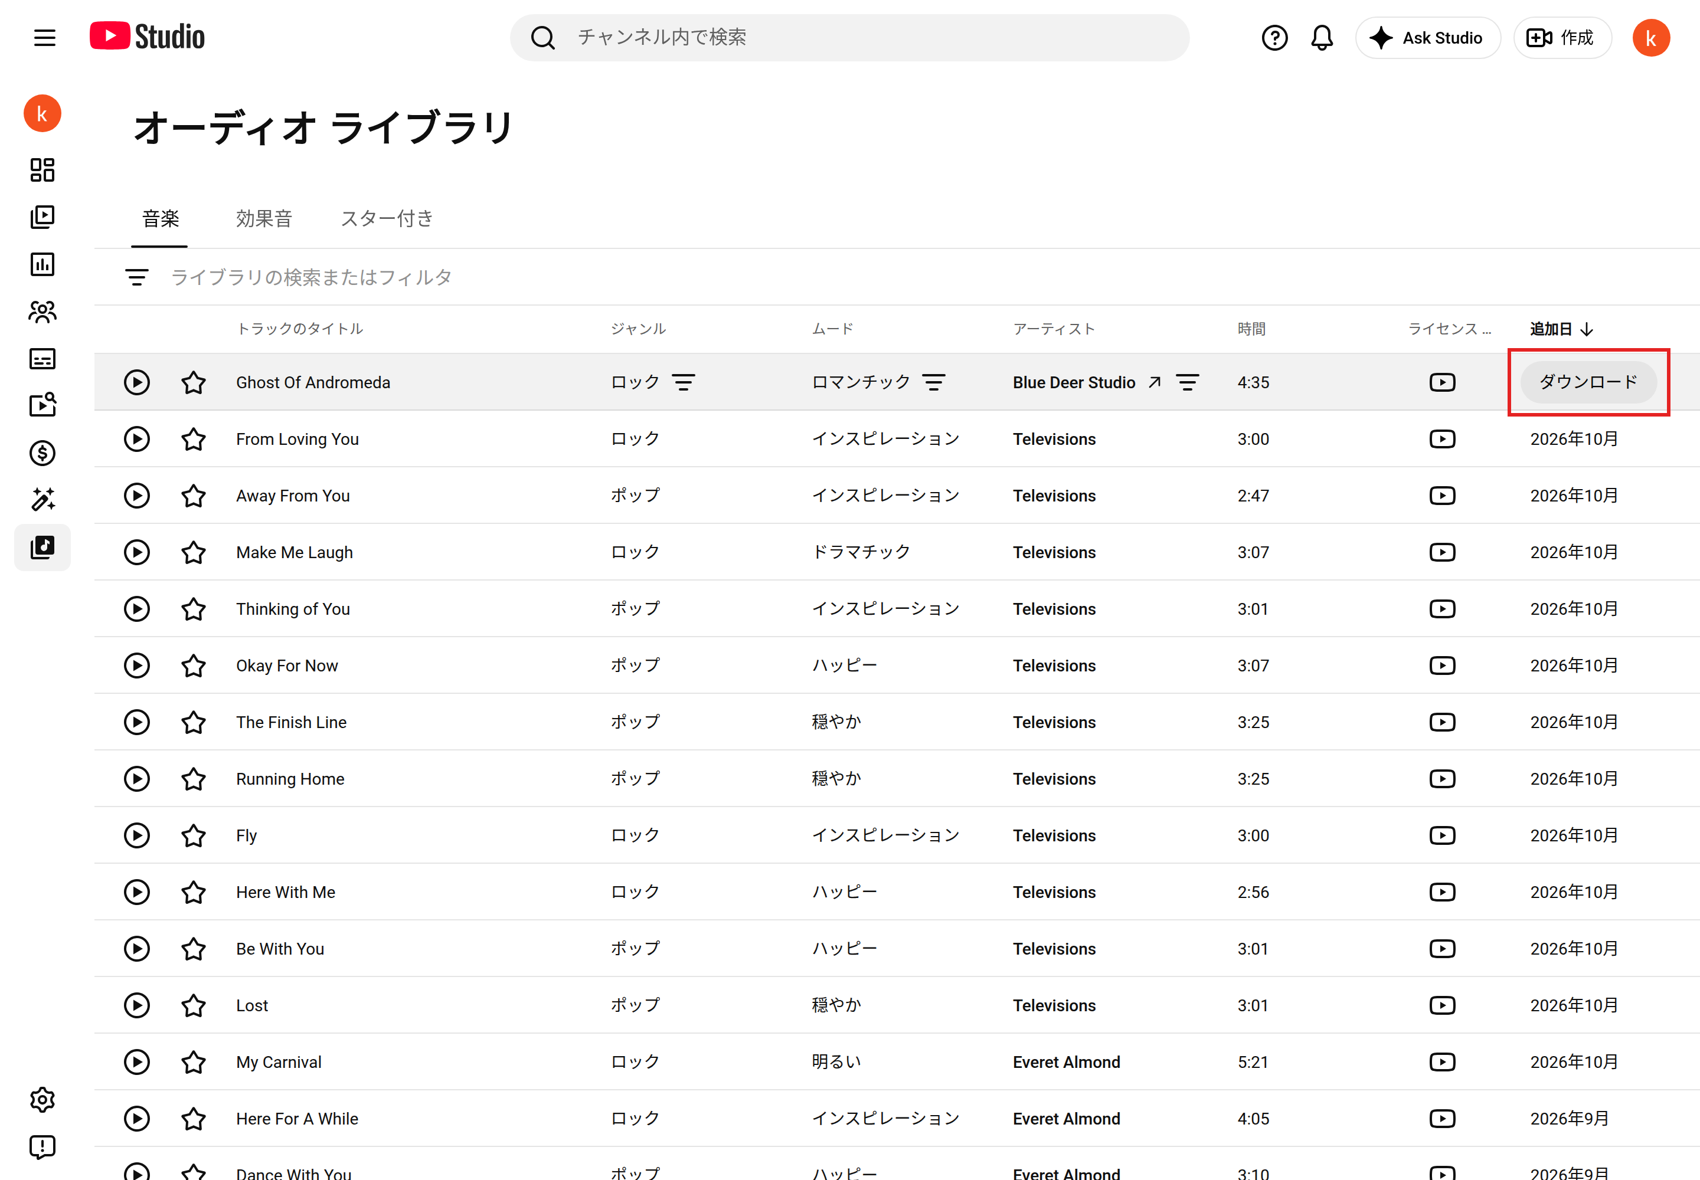The image size is (1700, 1180).
Task: Filter by ロマンチック mood on Ghost Of Andromeda
Action: coord(933,382)
